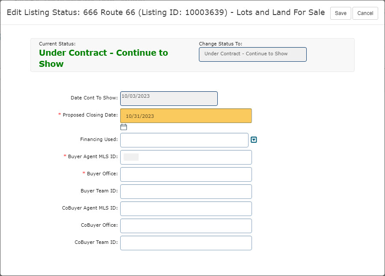Click the Date Cont To Show field
Screen dimensions: 385x276
[x=169, y=98]
